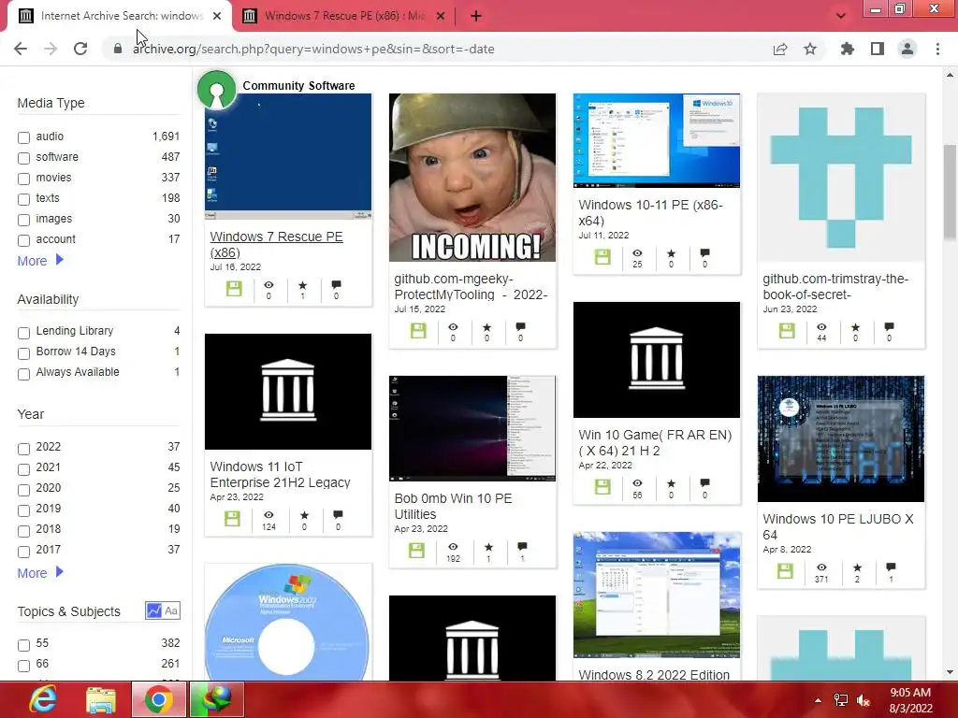958x718 pixels.
Task: Select the images media type checkbox
Action: [23, 220]
